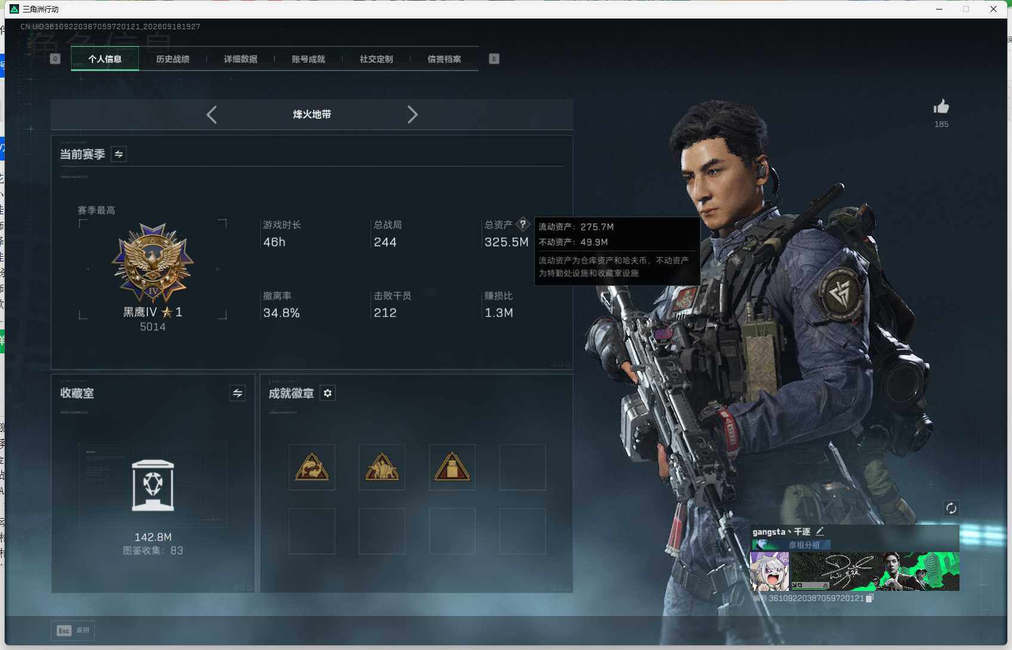Click the Q key previous-tab icon
Viewport: 1012px width, 650px height.
pyautogui.click(x=55, y=58)
